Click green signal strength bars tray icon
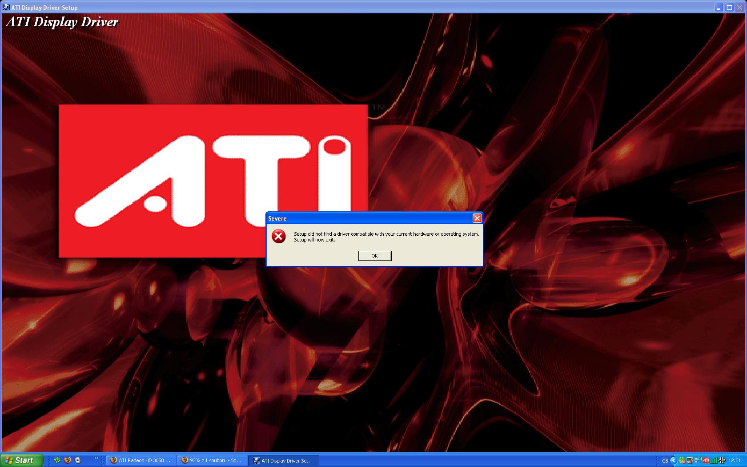Viewport: 747px width, 467px height. coord(714,460)
